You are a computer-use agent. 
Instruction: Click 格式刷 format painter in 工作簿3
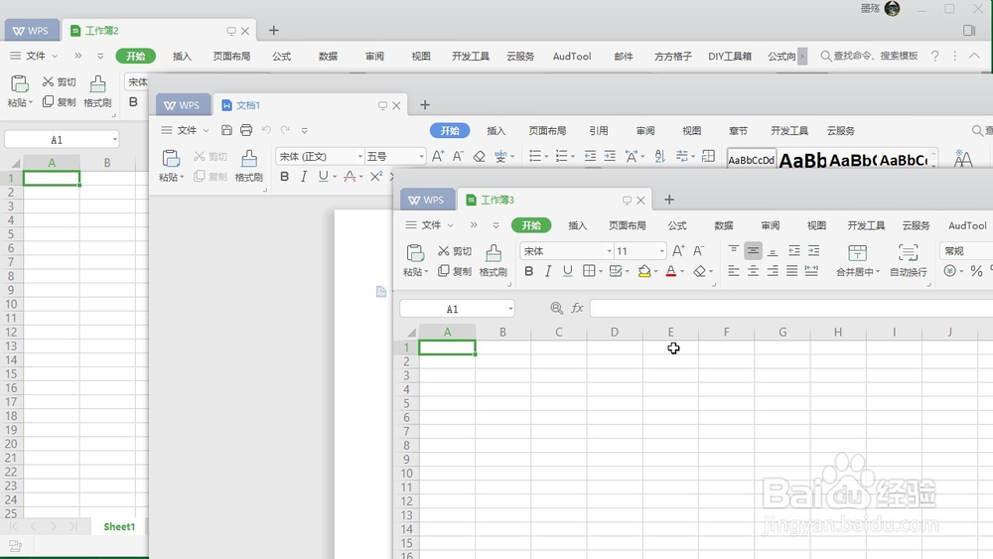[x=494, y=261]
